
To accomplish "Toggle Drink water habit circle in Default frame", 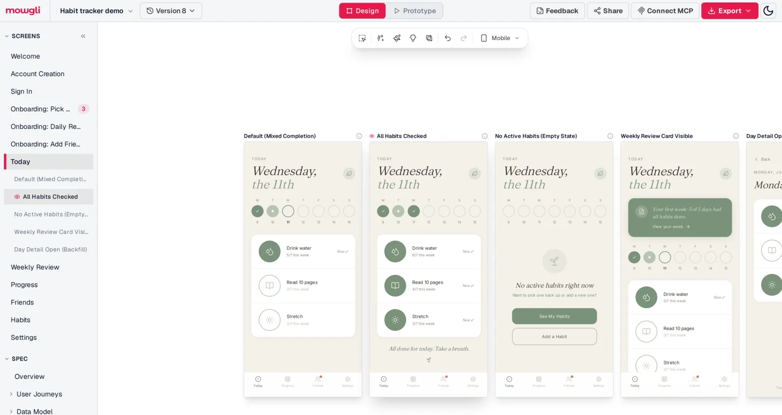I will 270,251.
